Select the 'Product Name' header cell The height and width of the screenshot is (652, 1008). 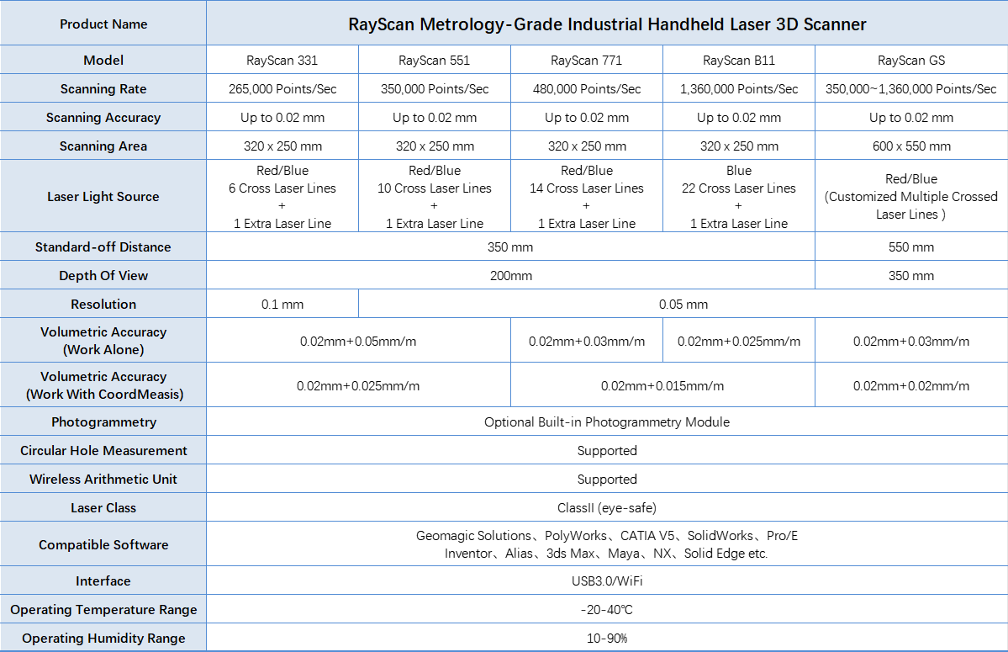103,24
